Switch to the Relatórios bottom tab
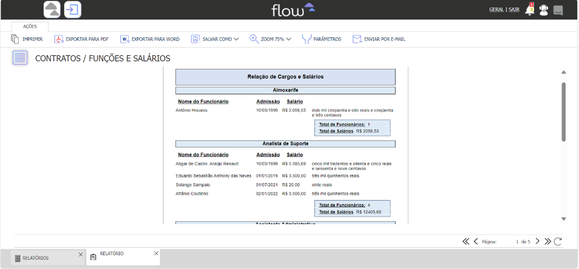Screen dimensions: 579x269 point(47,258)
